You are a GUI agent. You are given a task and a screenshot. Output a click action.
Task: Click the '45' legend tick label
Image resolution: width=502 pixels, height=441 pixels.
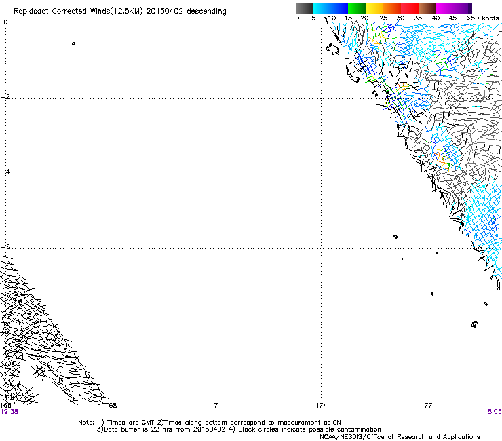pyautogui.click(x=452, y=18)
